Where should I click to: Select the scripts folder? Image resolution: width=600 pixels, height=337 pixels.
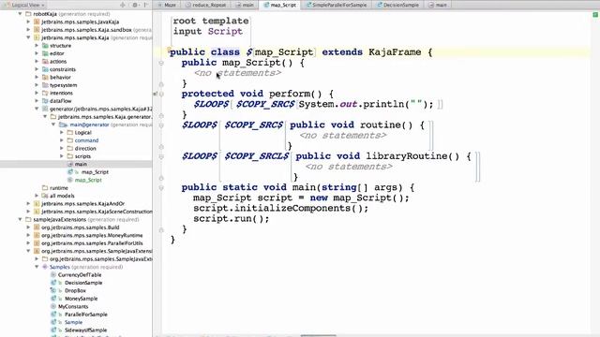pyautogui.click(x=82, y=156)
